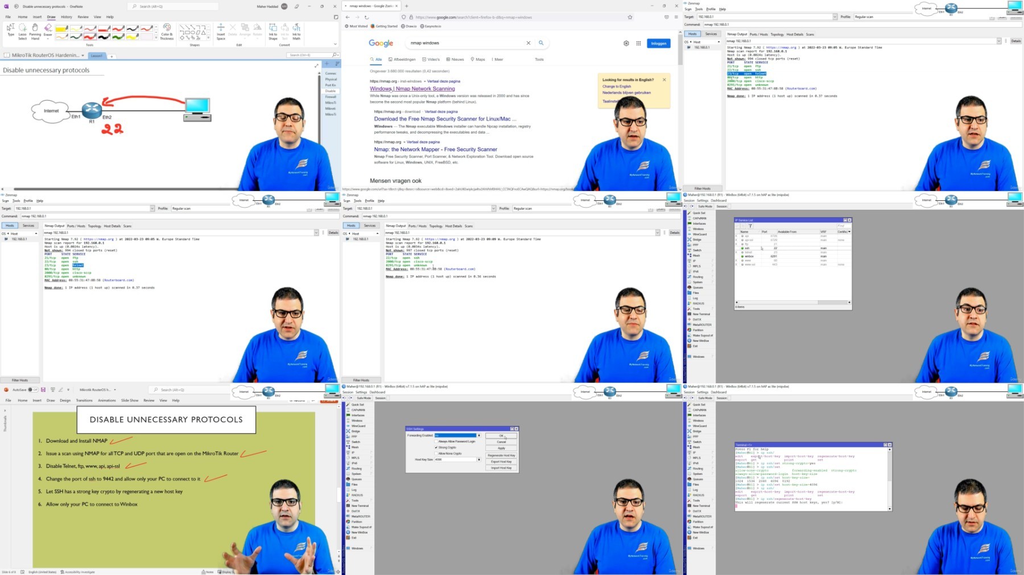The image size is (1024, 575).
Task: Click the Inloggen button on Google
Action: tap(659, 43)
